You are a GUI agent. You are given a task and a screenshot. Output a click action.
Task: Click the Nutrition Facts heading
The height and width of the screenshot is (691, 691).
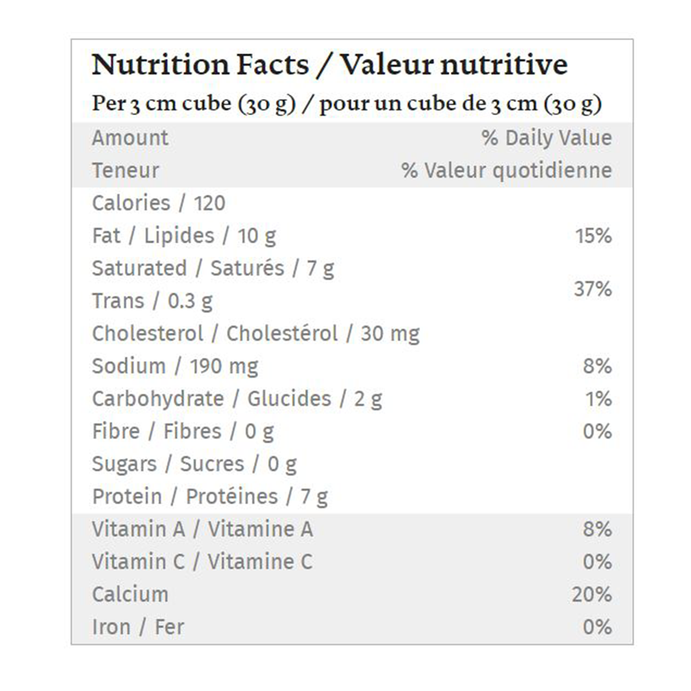(329, 64)
